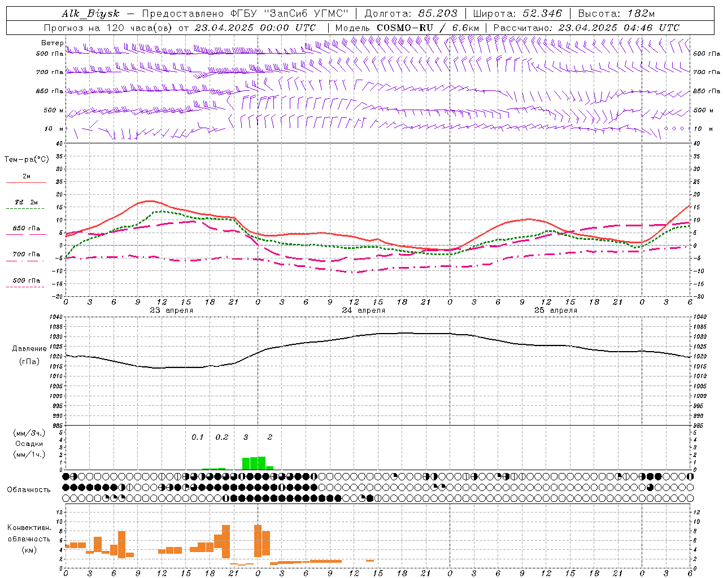Click the "(км)" convective cloud unit label

coord(30,550)
